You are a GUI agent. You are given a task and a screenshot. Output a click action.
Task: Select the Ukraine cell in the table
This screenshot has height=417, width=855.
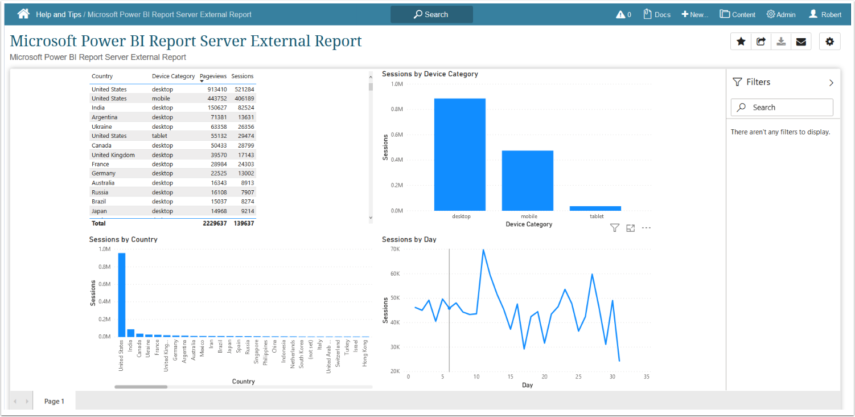(x=102, y=126)
